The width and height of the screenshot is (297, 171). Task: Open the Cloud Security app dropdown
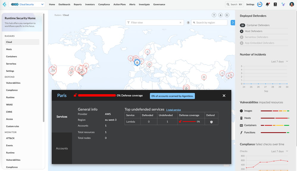point(27,4)
